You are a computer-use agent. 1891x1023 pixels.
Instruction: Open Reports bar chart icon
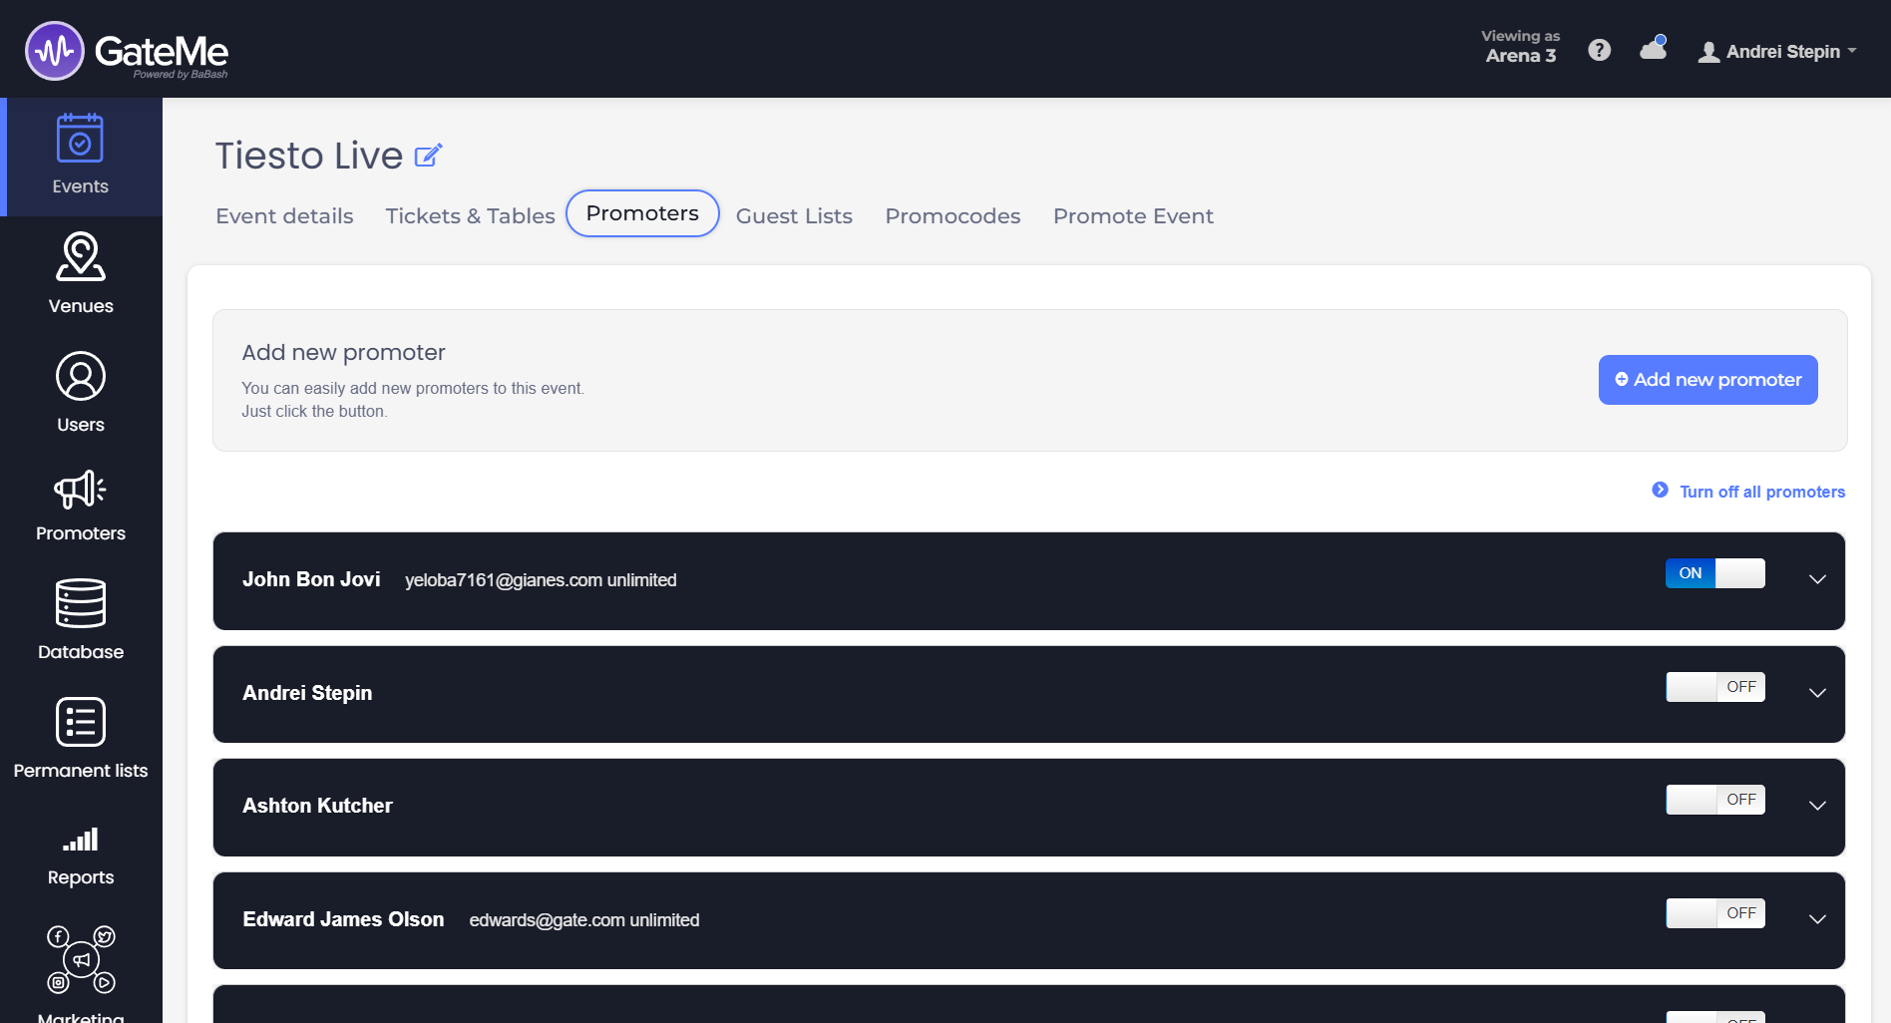(x=80, y=840)
